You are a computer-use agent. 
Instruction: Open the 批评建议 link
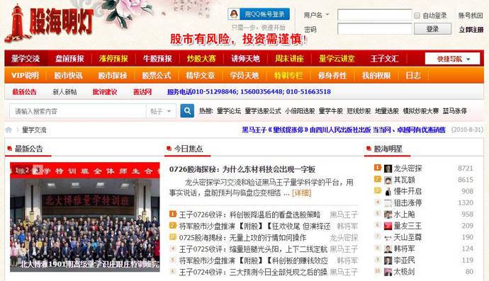[105, 92]
